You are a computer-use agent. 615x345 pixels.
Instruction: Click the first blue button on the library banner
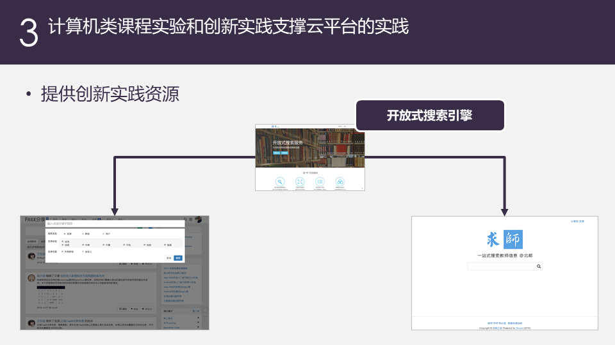277,153
